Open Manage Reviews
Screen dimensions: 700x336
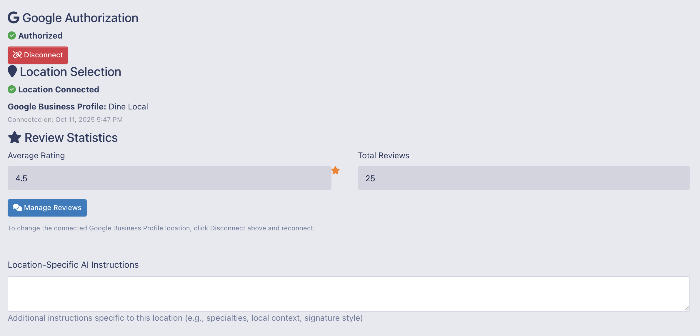47,208
